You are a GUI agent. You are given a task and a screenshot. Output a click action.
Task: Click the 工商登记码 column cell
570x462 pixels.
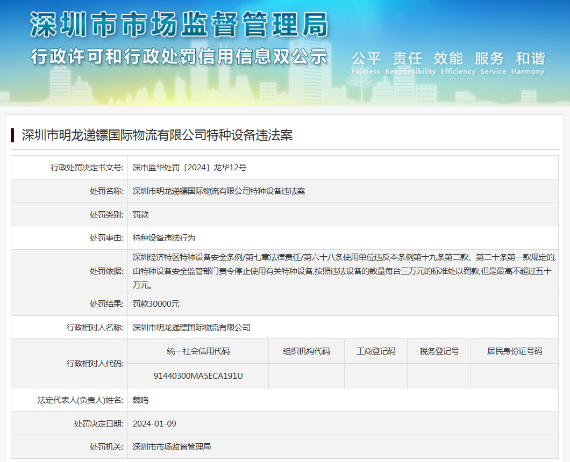pos(376,351)
